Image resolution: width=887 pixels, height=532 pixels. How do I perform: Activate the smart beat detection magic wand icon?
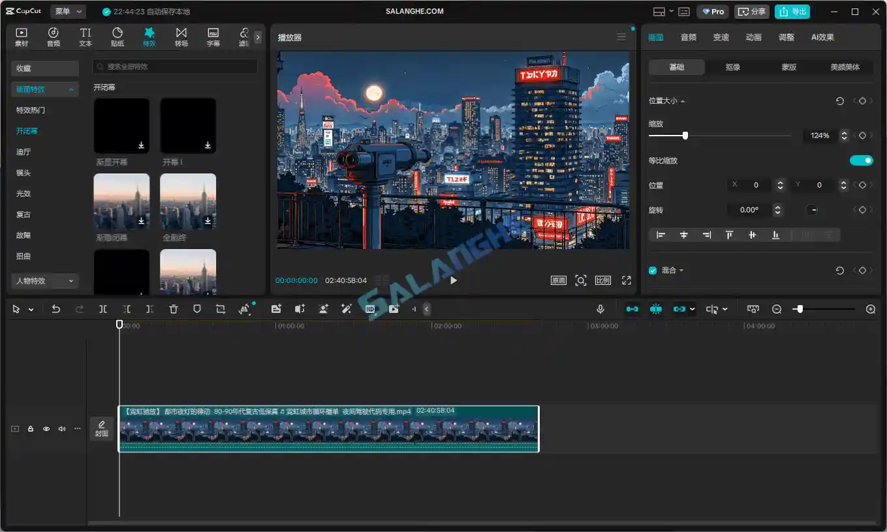coord(347,308)
